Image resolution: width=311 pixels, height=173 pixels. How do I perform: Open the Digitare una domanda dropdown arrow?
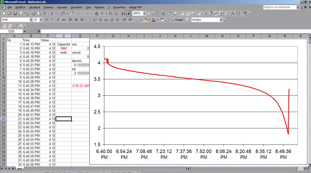[x=298, y=7]
